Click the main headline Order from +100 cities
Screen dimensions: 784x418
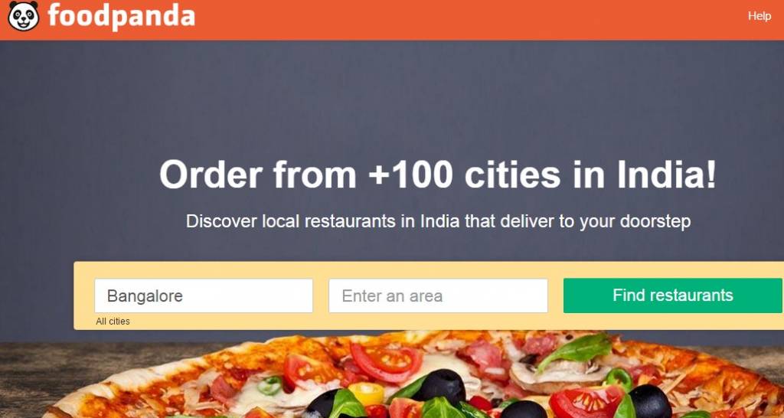click(x=437, y=175)
